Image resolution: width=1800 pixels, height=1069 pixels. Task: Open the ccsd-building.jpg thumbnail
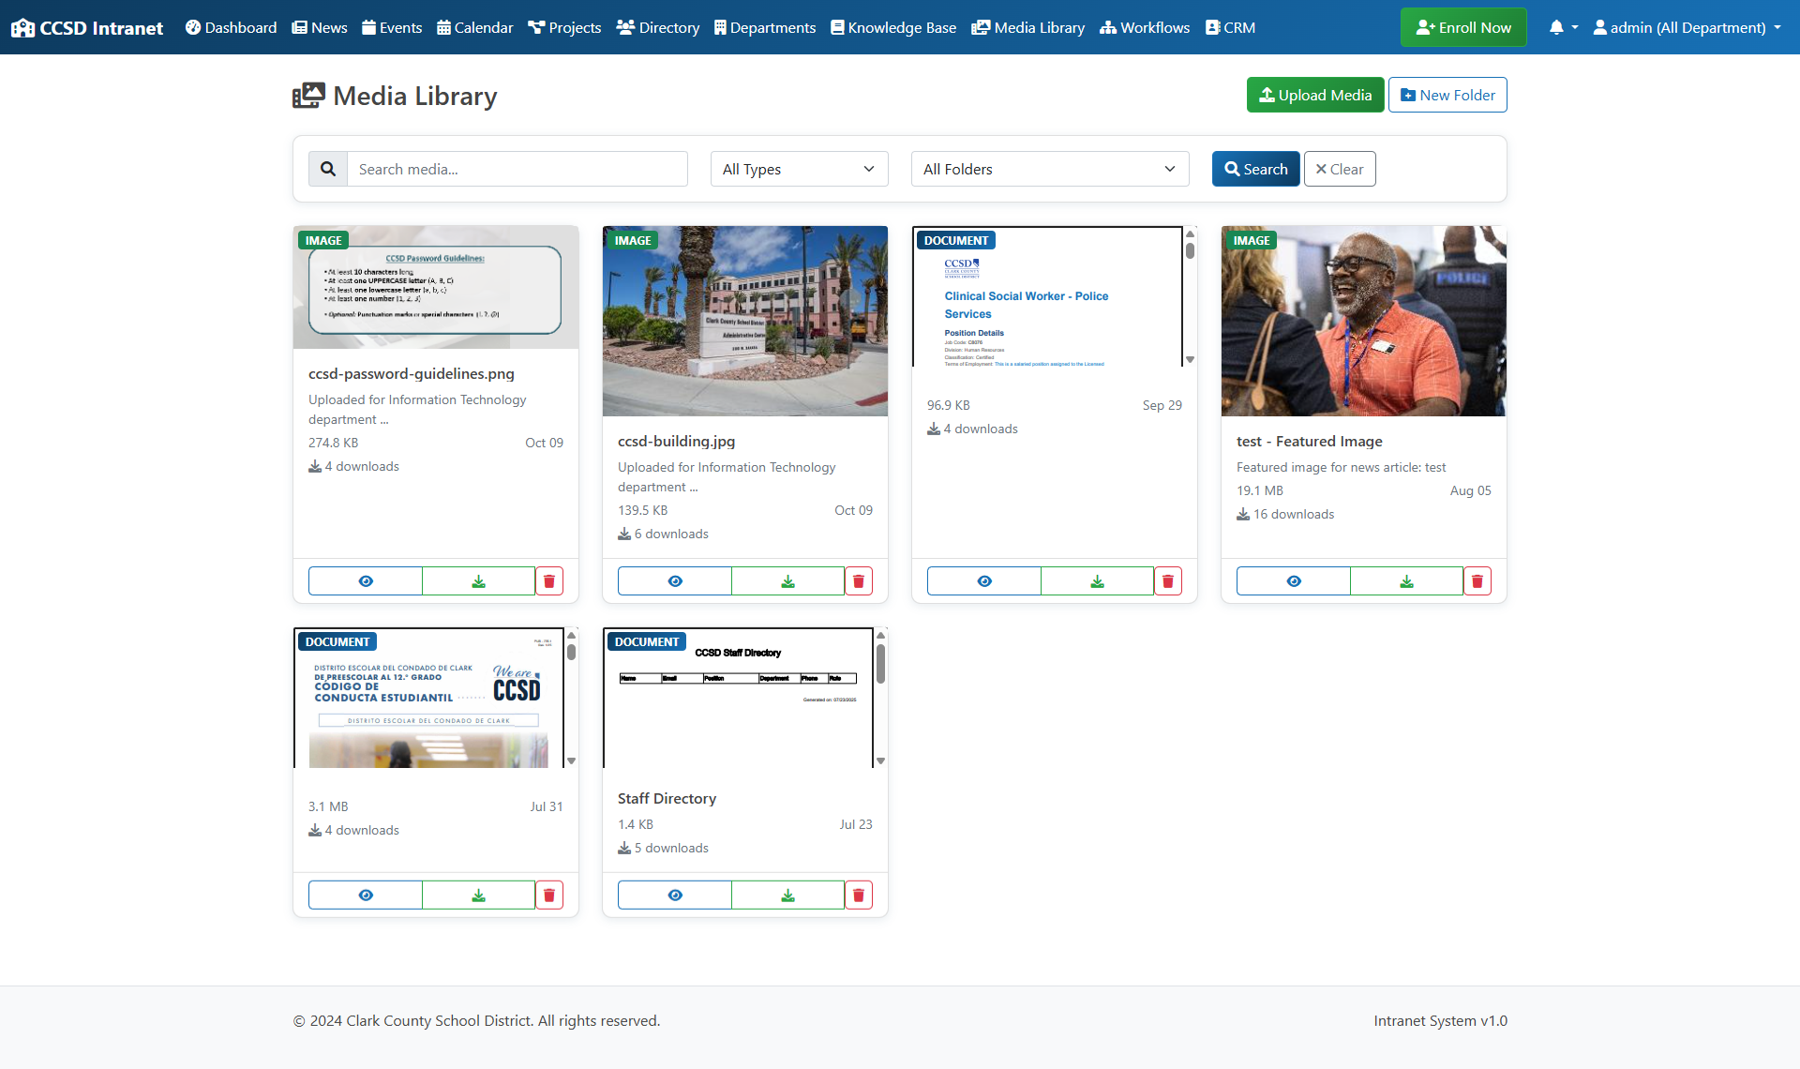[x=744, y=321]
